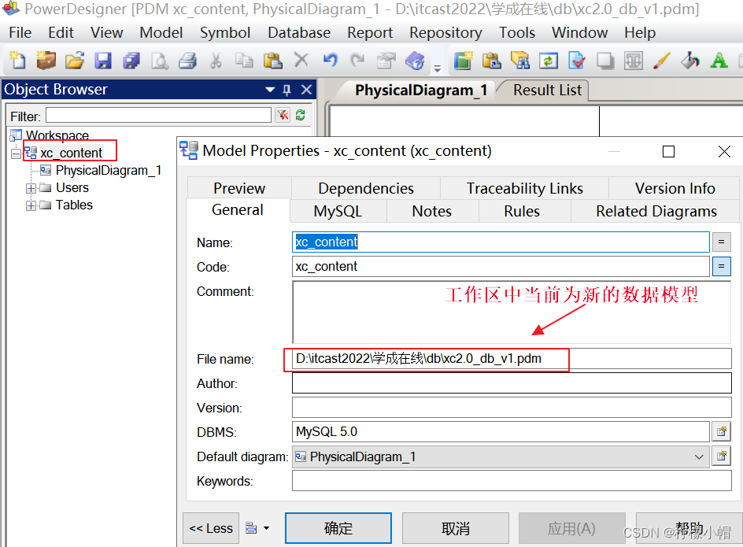Click the 确定 button
Viewport: 743px width, 547px height.
338,528
